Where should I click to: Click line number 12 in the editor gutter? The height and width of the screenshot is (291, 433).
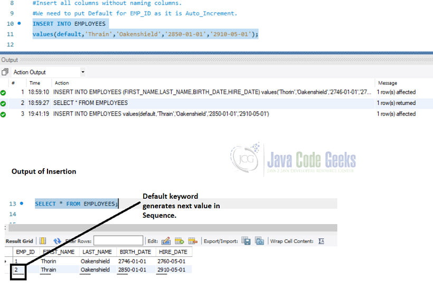point(10,45)
